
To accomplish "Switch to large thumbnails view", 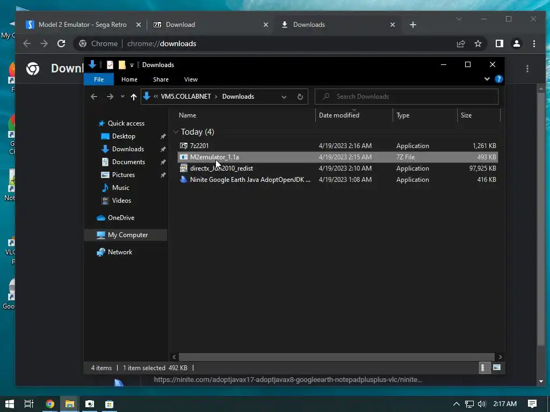I will [497, 368].
